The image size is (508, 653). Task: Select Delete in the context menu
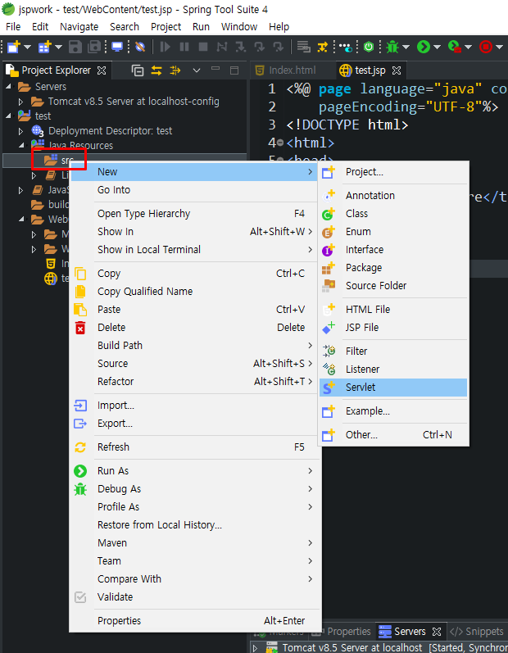193,327
